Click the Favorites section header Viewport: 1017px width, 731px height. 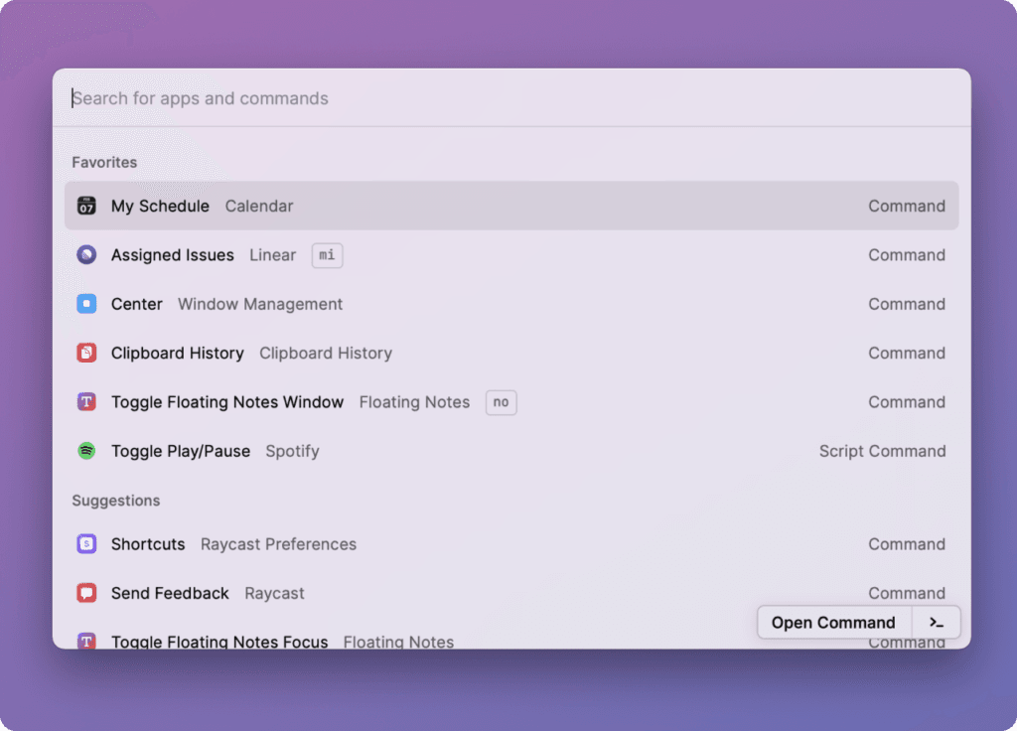click(104, 162)
